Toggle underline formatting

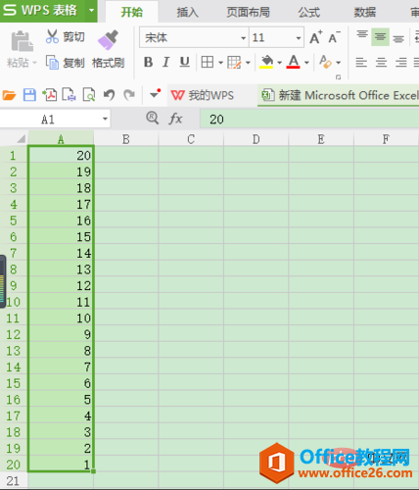tap(184, 62)
